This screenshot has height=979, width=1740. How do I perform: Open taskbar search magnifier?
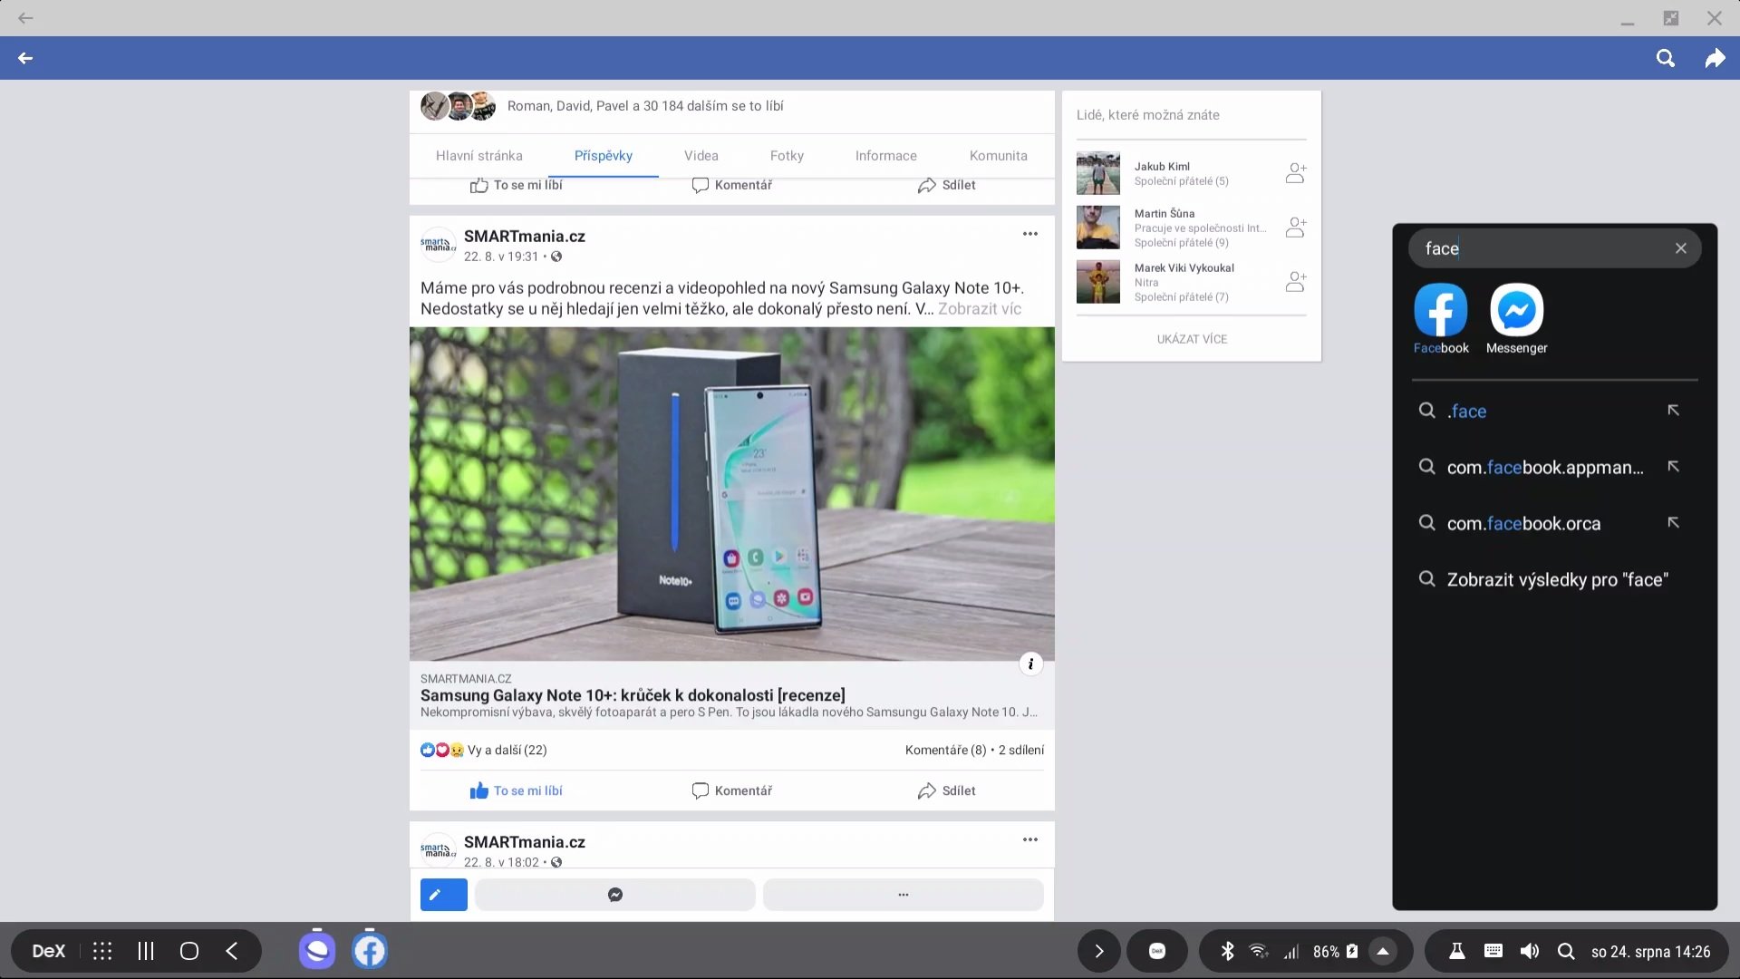pos(1566,951)
